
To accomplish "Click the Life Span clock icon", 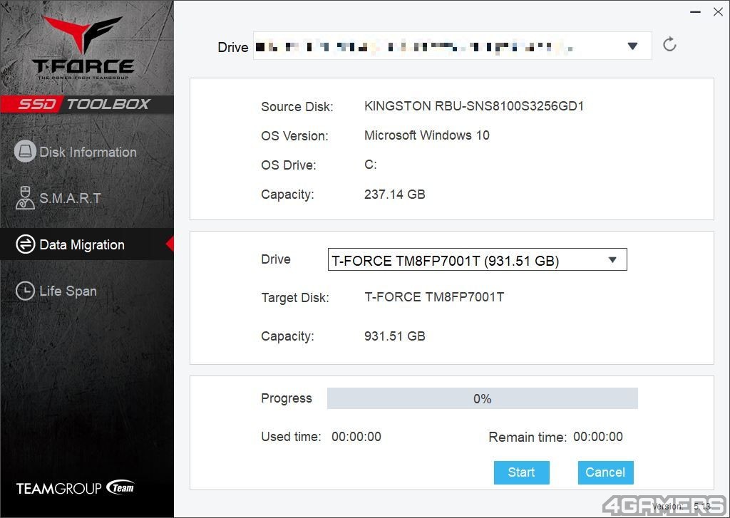I will tap(25, 291).
